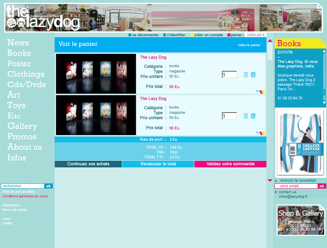Click the contact us link
Screen dimensions: 327x248
(288, 192)
